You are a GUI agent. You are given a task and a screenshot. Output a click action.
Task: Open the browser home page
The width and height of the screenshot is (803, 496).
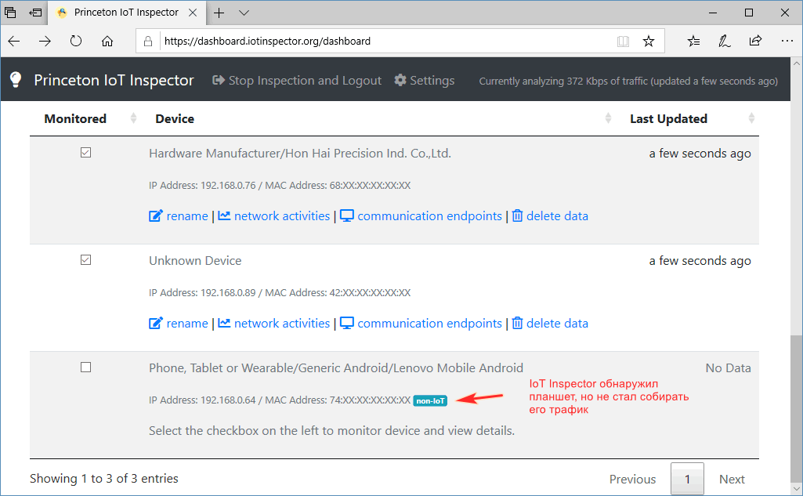pyautogui.click(x=107, y=42)
